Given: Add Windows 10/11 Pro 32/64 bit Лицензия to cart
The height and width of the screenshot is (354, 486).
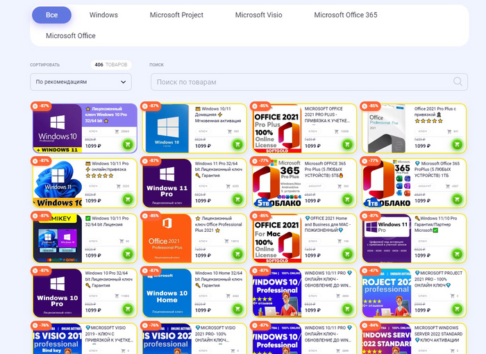Looking at the screenshot, I should pyautogui.click(x=128, y=254).
